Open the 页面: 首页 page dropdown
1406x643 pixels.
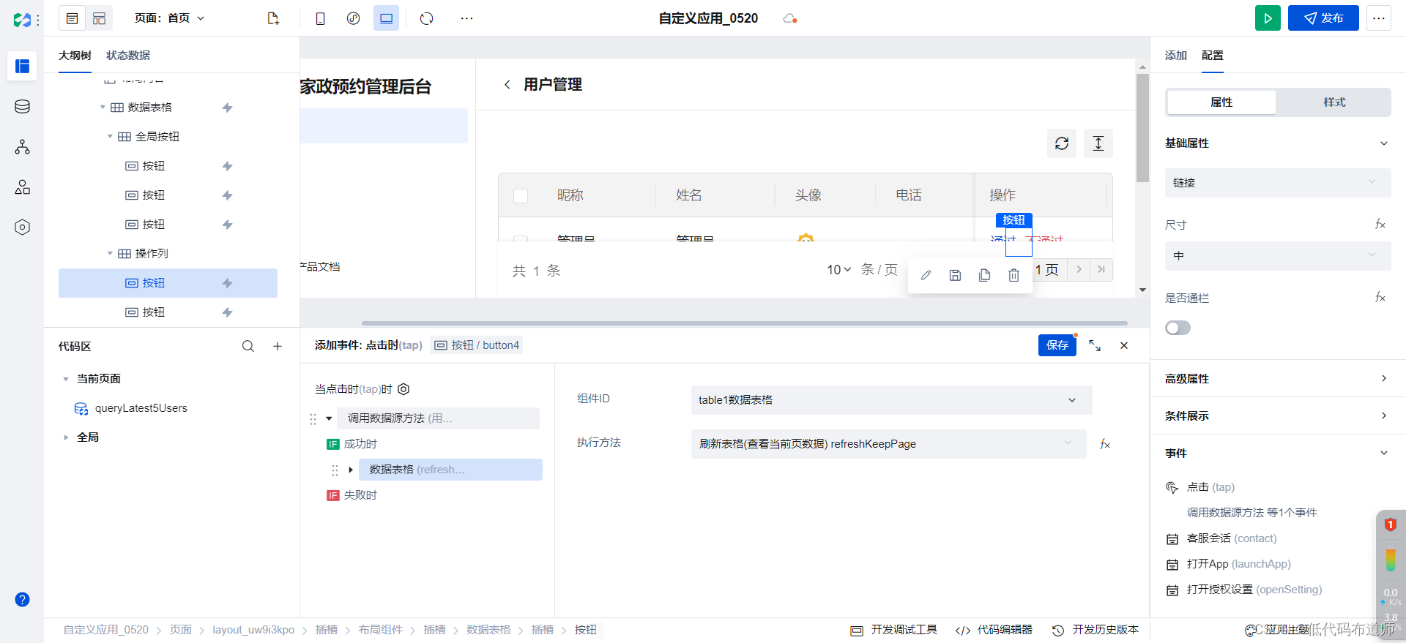[x=170, y=18]
